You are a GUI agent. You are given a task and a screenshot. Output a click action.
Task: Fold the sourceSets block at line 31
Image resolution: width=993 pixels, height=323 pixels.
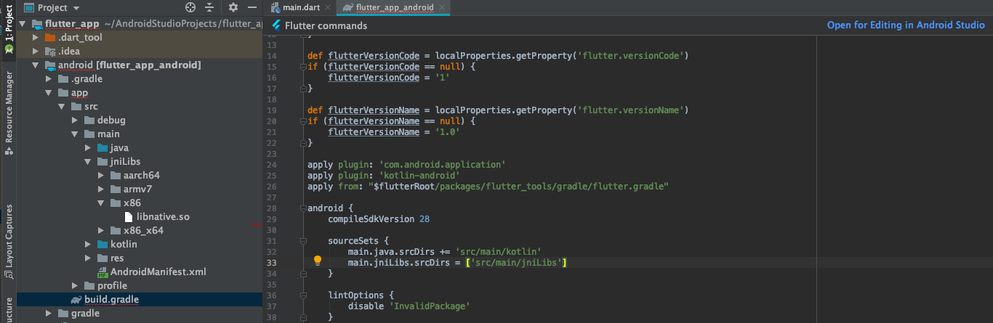click(303, 240)
